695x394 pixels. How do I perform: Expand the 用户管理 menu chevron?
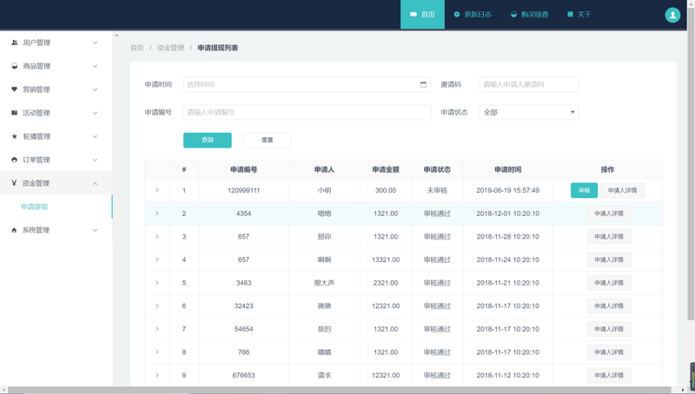95,43
